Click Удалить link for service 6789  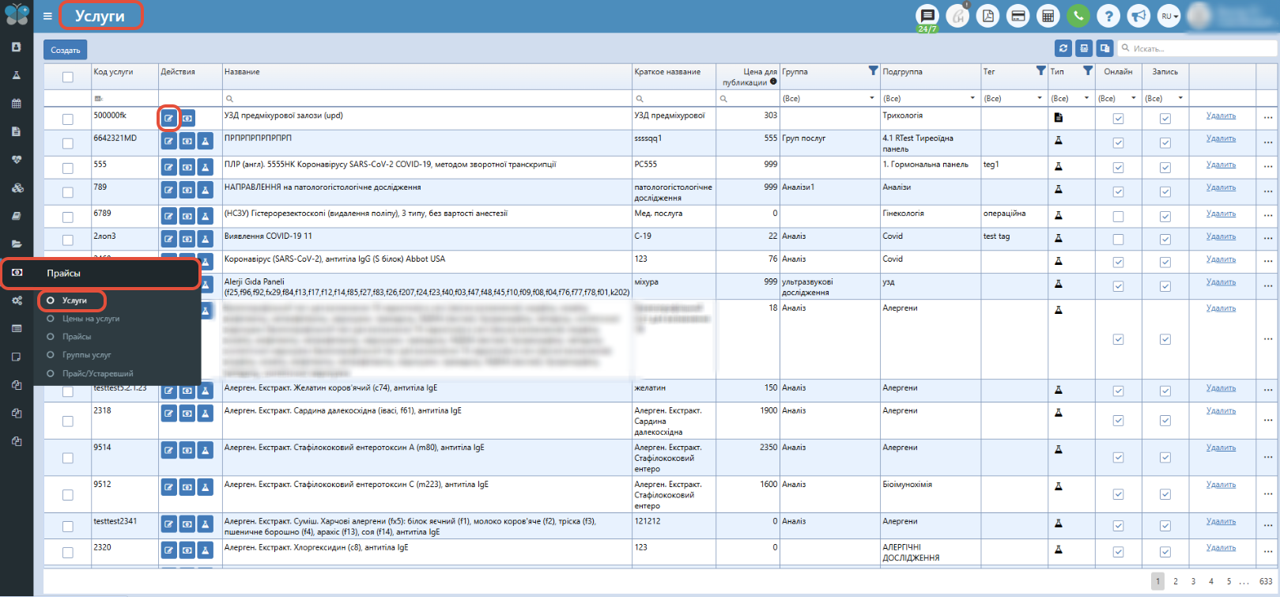pos(1221,213)
